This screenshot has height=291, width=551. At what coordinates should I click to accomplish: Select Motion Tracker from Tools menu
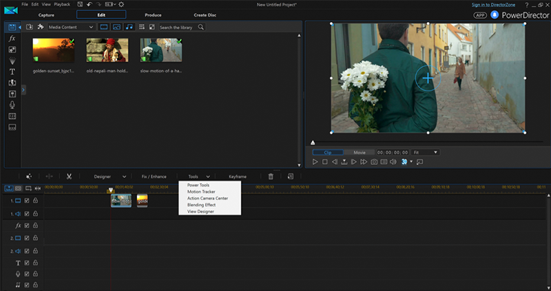tap(202, 192)
